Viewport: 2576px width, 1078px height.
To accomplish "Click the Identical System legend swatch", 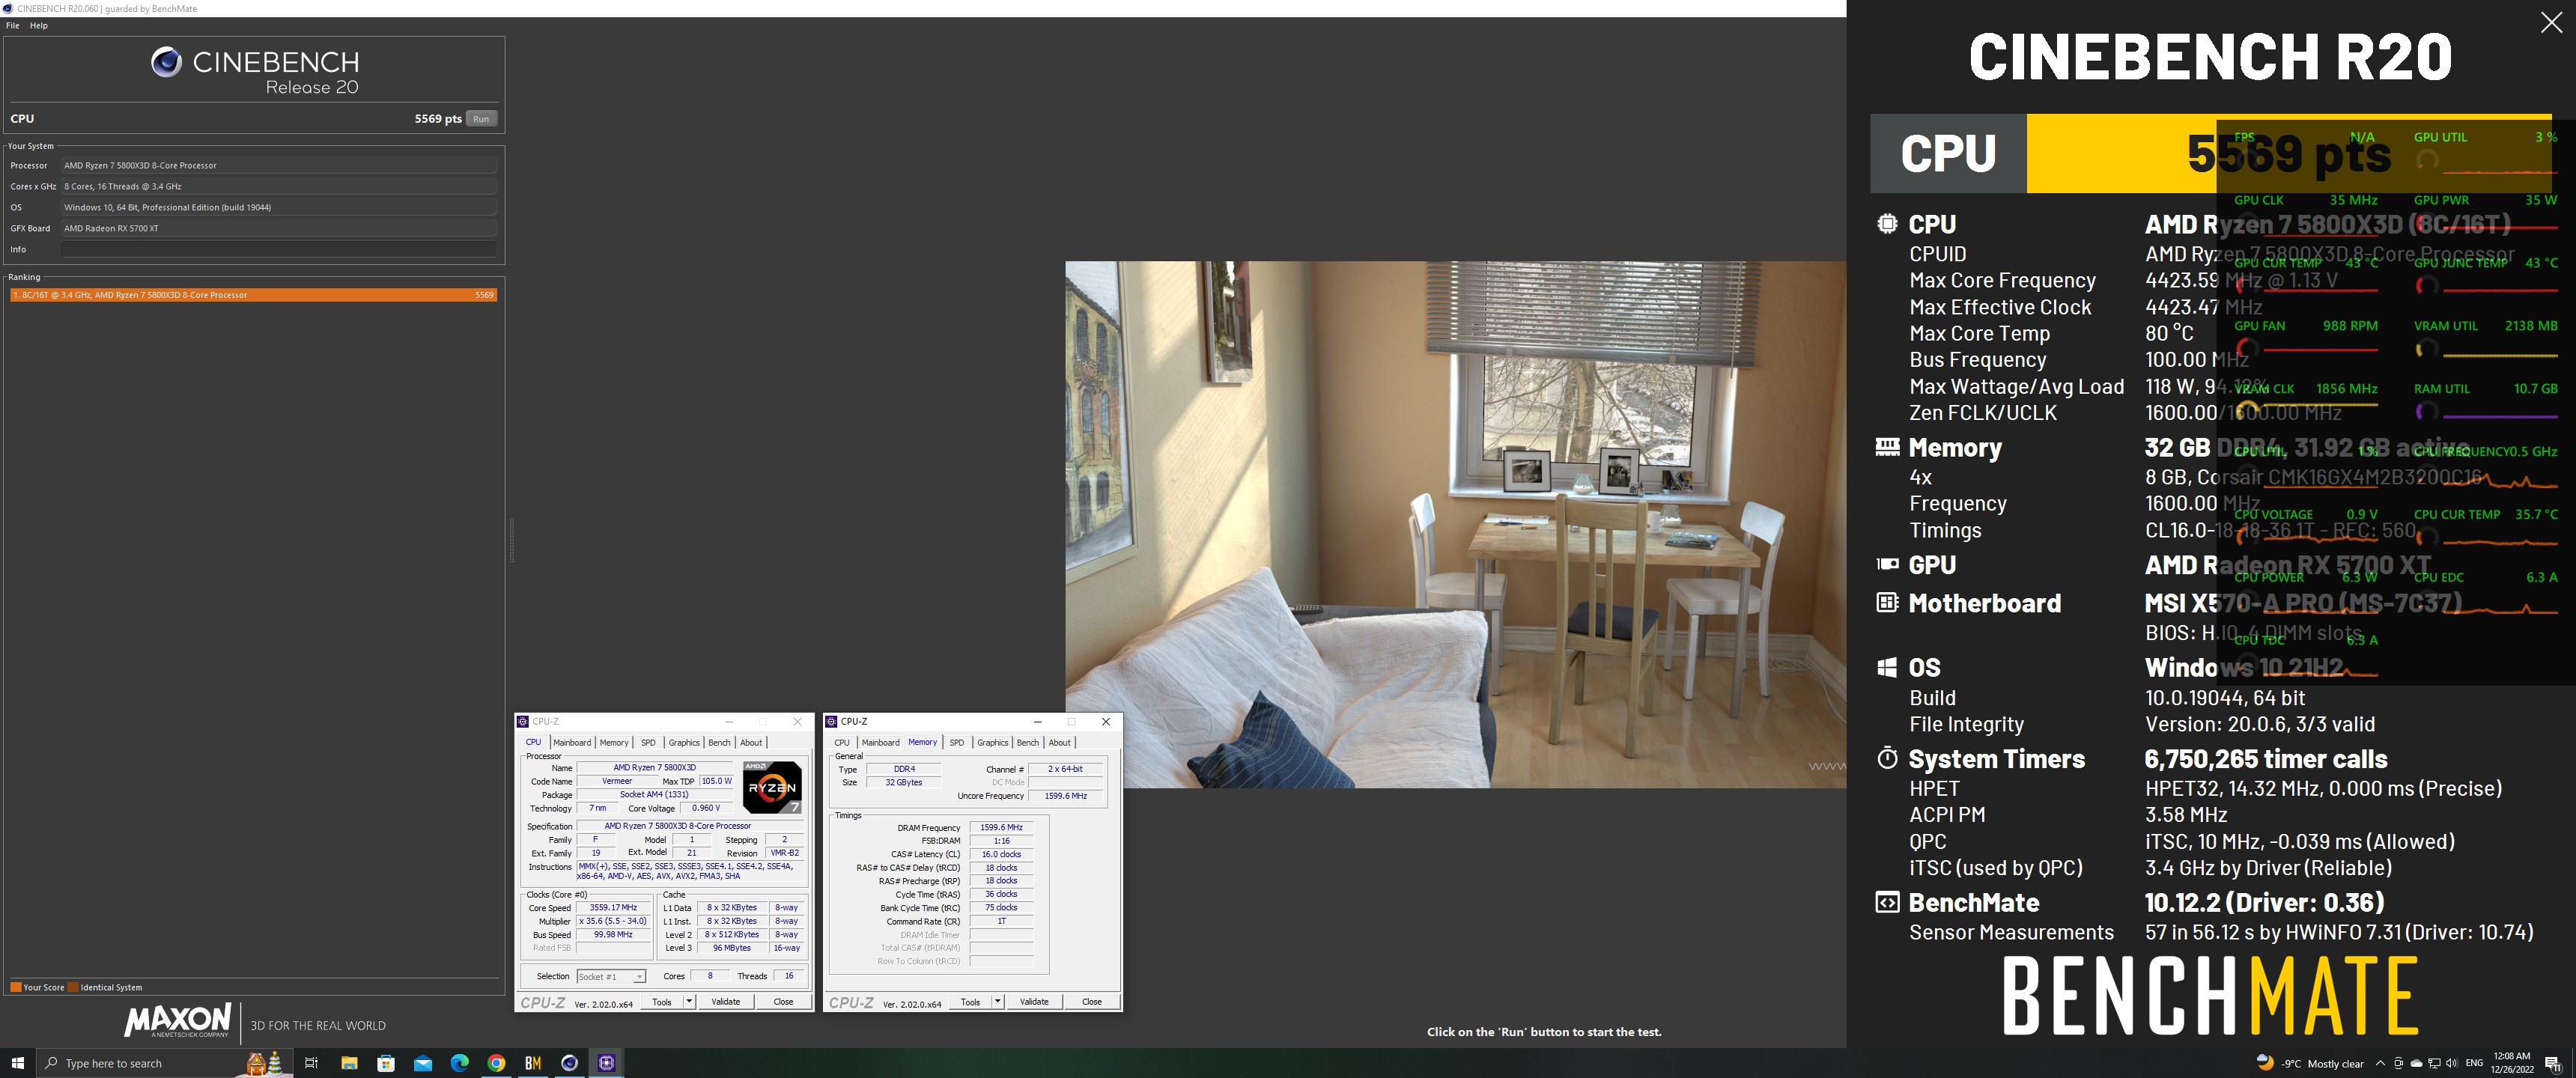I will coord(73,987).
